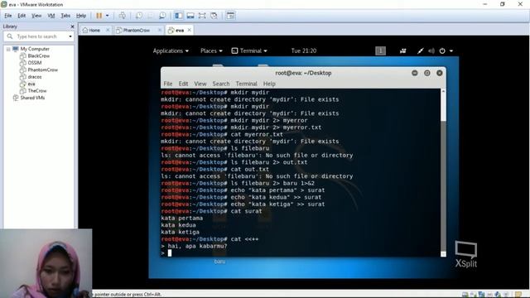Click the baru desktop file

[x=219, y=262]
